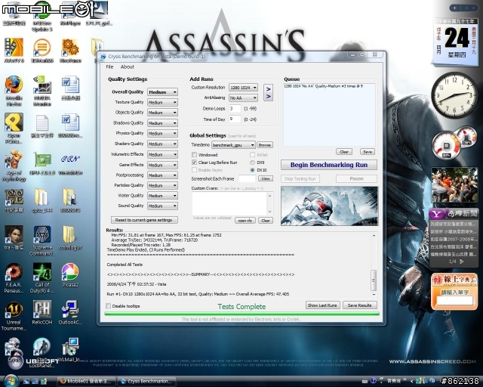
Task: Click the Save Results button
Action: [360, 305]
